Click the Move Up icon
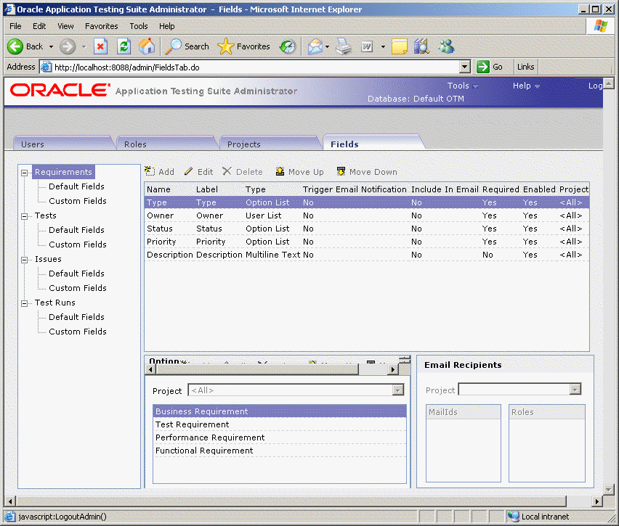 [x=280, y=172]
